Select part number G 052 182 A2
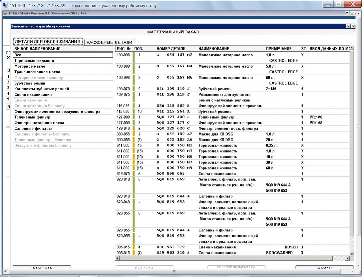 point(174,134)
